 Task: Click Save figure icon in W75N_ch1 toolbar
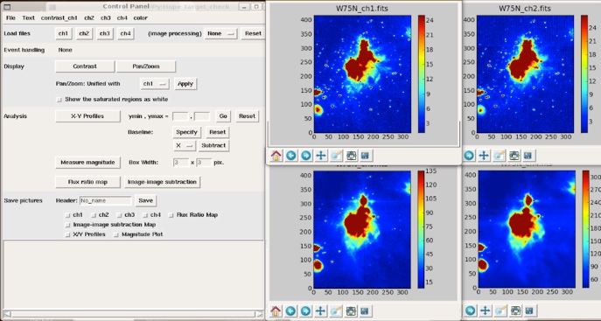pyautogui.click(x=365, y=156)
